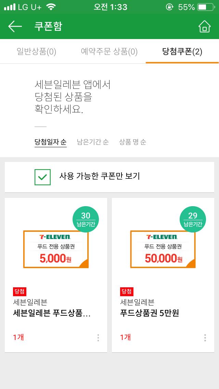Viewport: 219px width, 389px height.
Task: Tap the Wi-Fi icon in status bar
Action: point(51,7)
